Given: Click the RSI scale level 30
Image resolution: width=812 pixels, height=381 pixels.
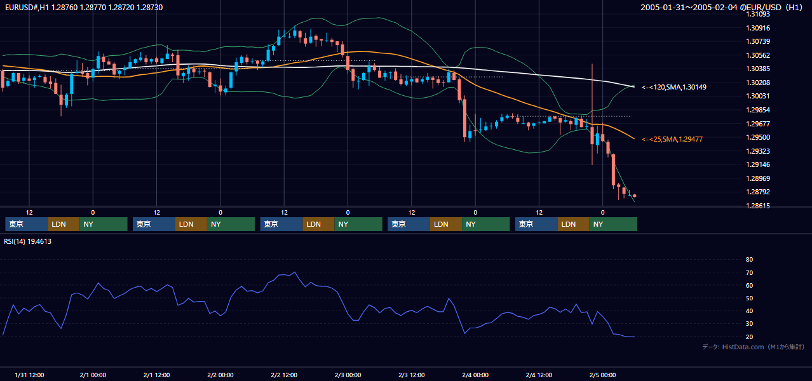Looking at the screenshot, I should (749, 324).
